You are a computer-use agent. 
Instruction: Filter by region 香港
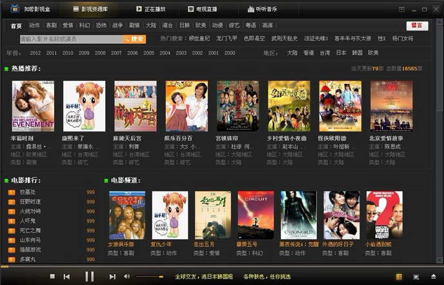pos(308,53)
